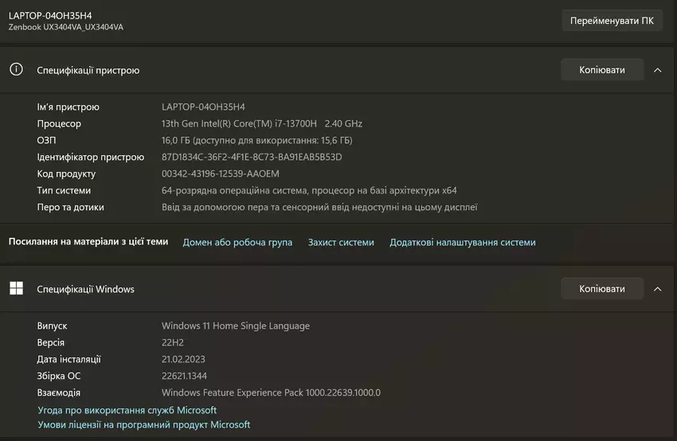Click the Специфікації Windows section header text

86,289
